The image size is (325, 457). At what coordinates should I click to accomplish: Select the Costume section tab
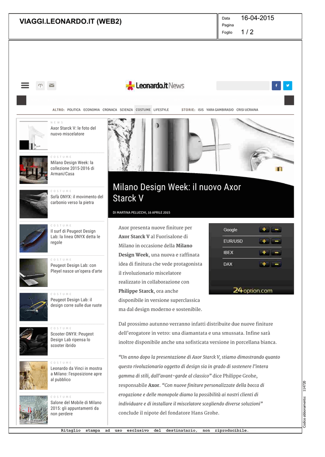[143, 110]
